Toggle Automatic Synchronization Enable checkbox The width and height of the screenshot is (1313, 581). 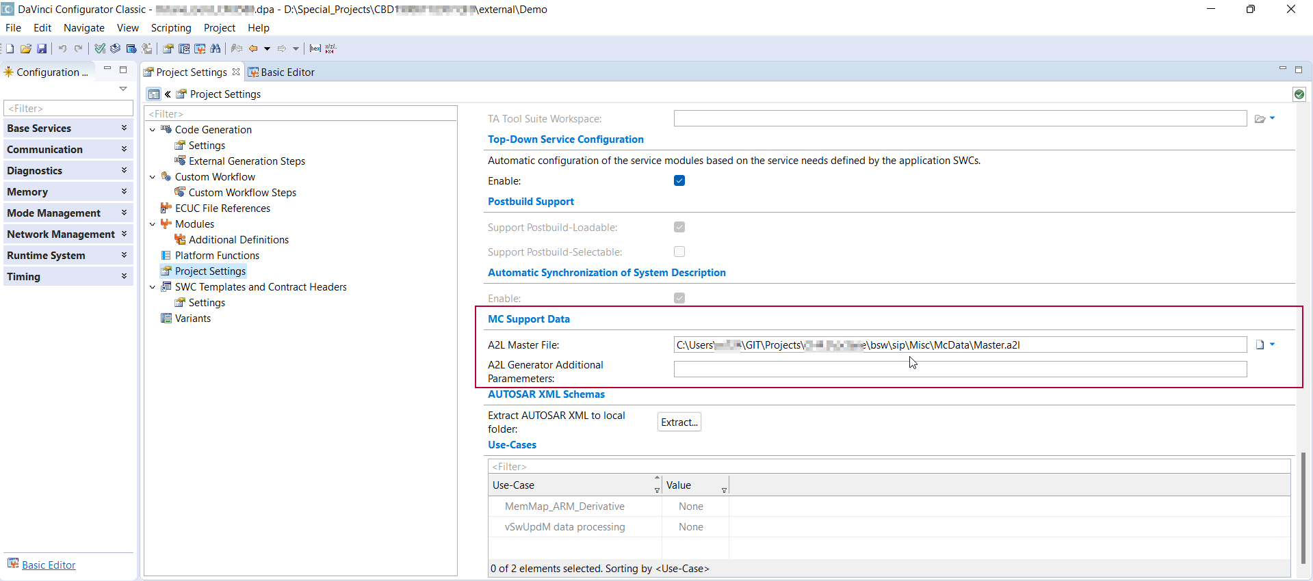[x=679, y=298]
